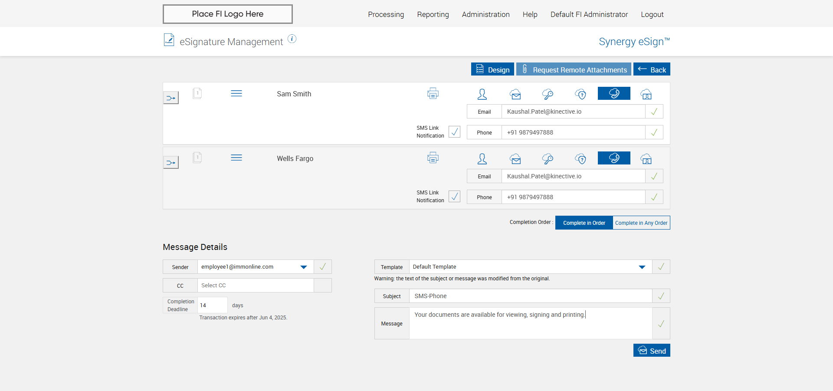Open the Reporting menu

[x=433, y=14]
